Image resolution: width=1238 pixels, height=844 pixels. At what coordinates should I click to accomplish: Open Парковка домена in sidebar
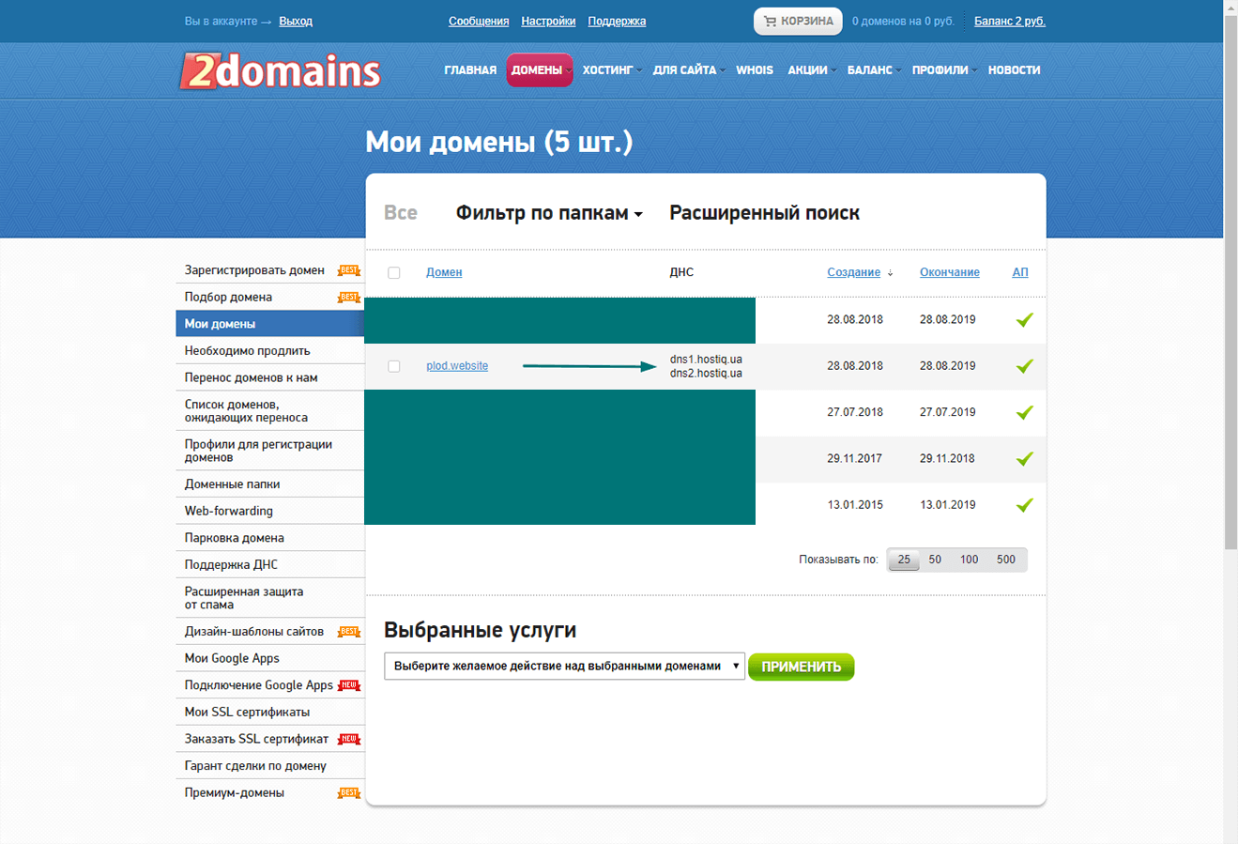(x=234, y=538)
